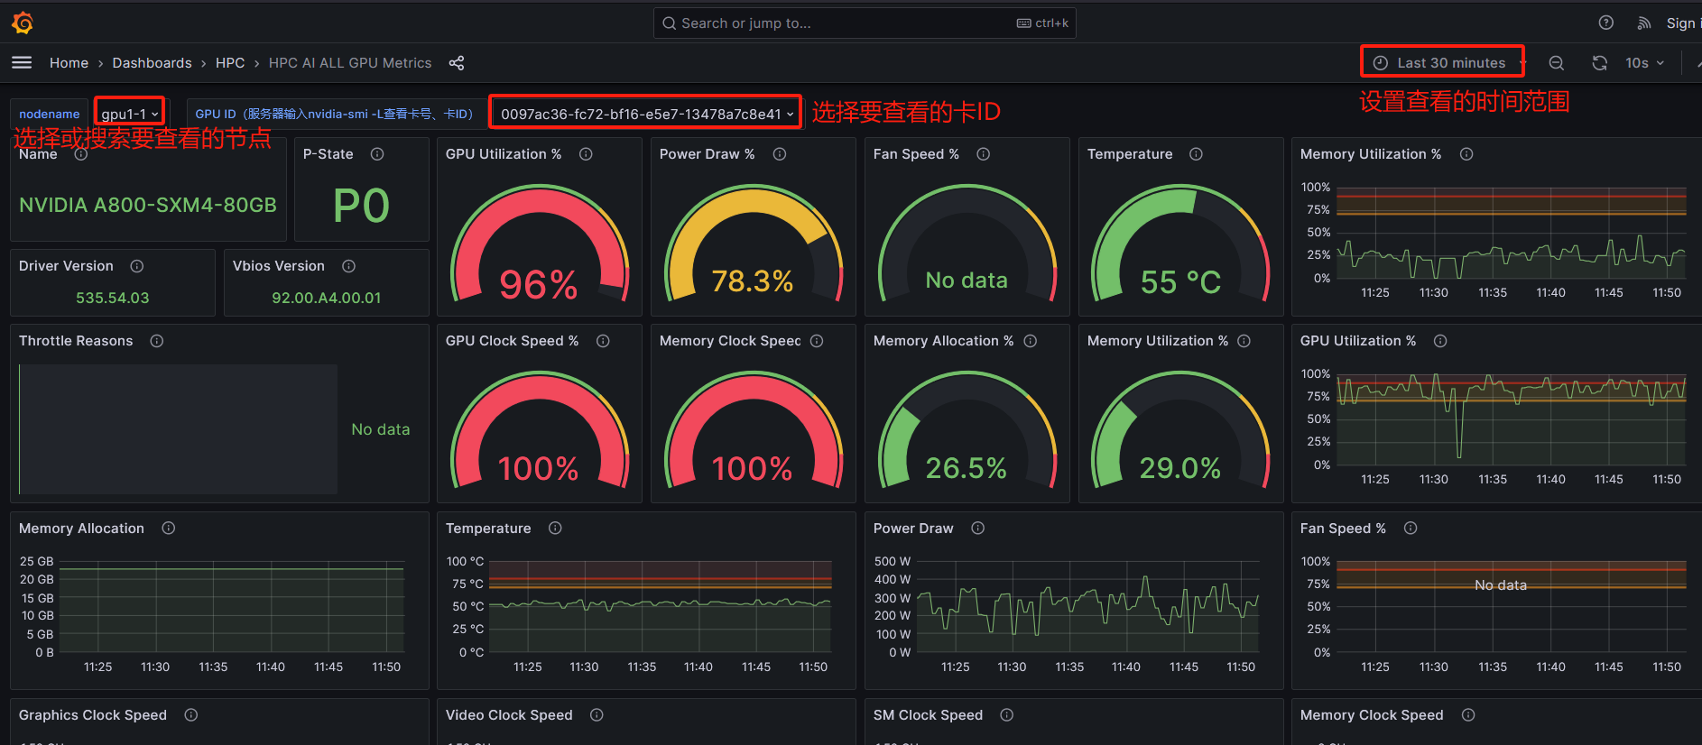Show info for Vbios Version panel
Screen dimensions: 1702x745
[x=348, y=266]
